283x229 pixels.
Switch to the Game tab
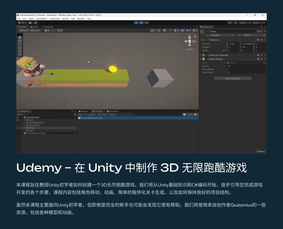point(34,27)
